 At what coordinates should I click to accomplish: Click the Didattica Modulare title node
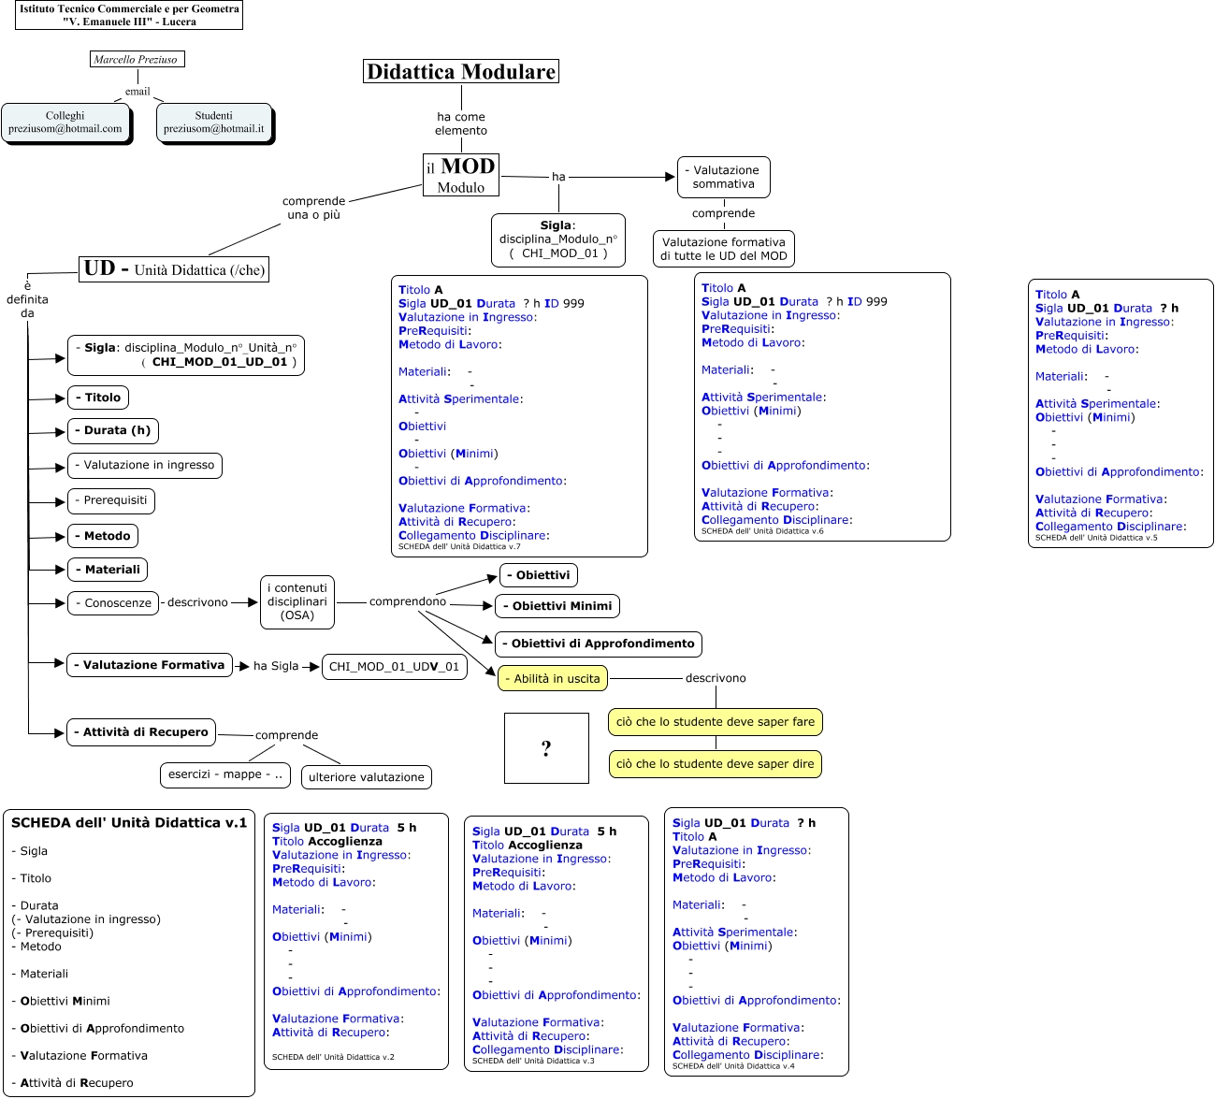[460, 72]
